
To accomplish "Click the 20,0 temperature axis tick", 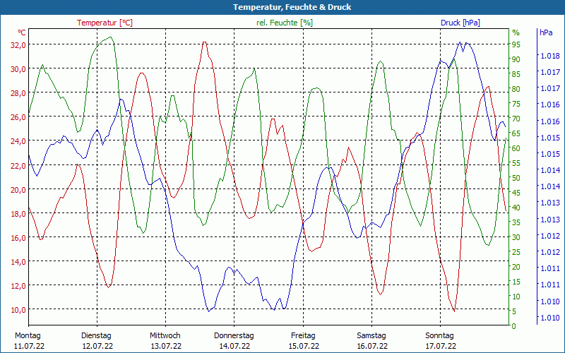I will [16, 189].
